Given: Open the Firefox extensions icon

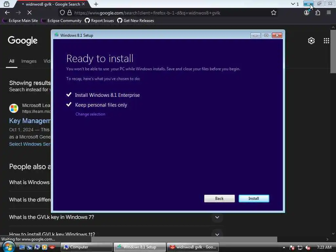Looking at the screenshot, I should [x=318, y=13].
